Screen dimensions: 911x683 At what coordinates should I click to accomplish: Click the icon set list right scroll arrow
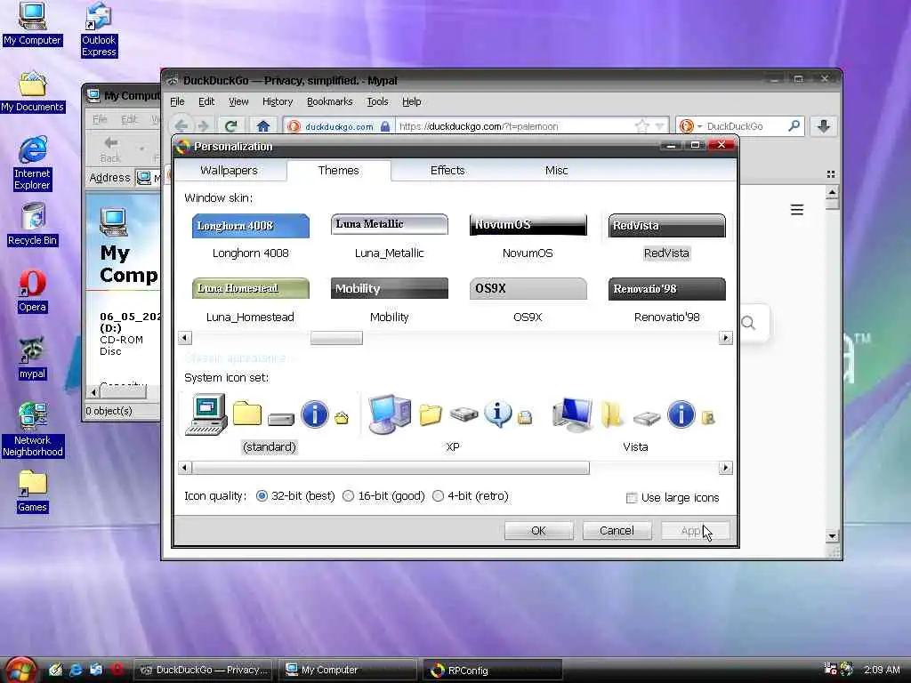pyautogui.click(x=725, y=468)
